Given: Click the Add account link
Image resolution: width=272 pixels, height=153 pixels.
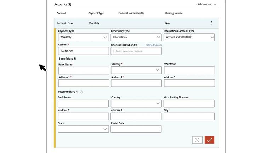Looking at the screenshot, I should pyautogui.click(x=204, y=4).
